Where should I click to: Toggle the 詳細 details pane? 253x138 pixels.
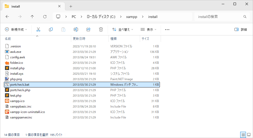click(240, 29)
